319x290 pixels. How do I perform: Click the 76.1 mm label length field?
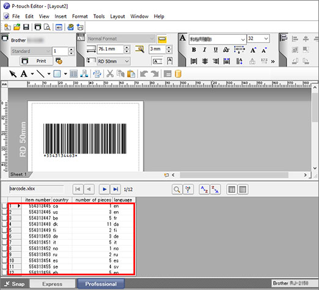(110, 49)
